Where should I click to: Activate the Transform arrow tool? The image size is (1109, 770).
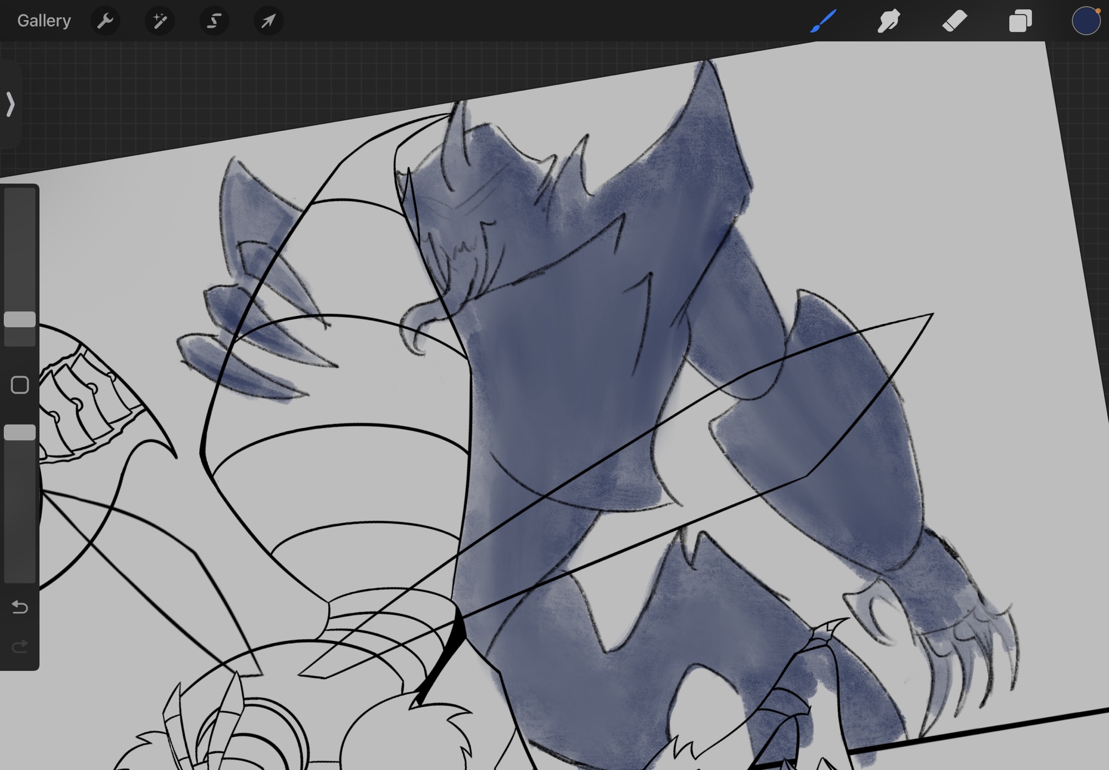(x=268, y=21)
